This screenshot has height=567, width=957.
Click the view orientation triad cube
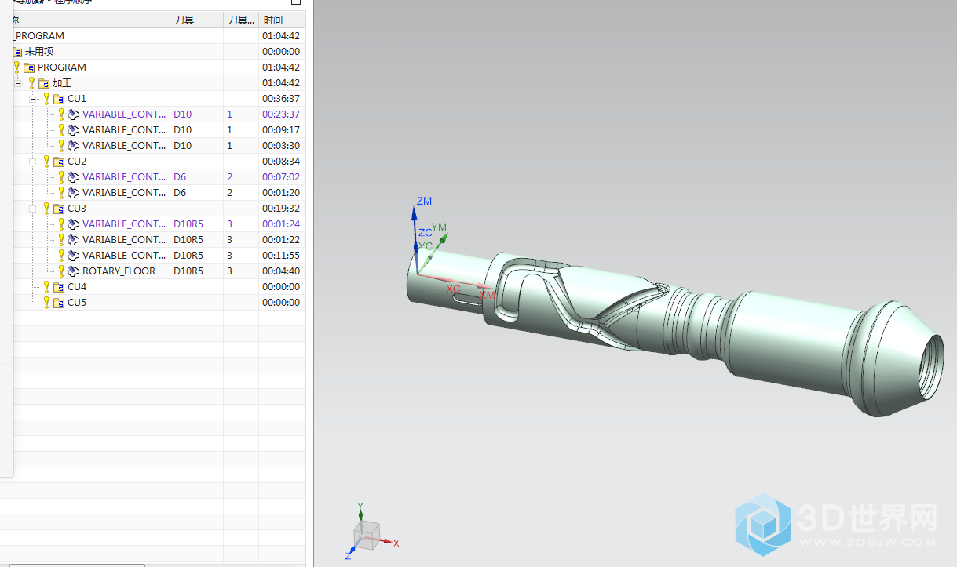pos(365,535)
